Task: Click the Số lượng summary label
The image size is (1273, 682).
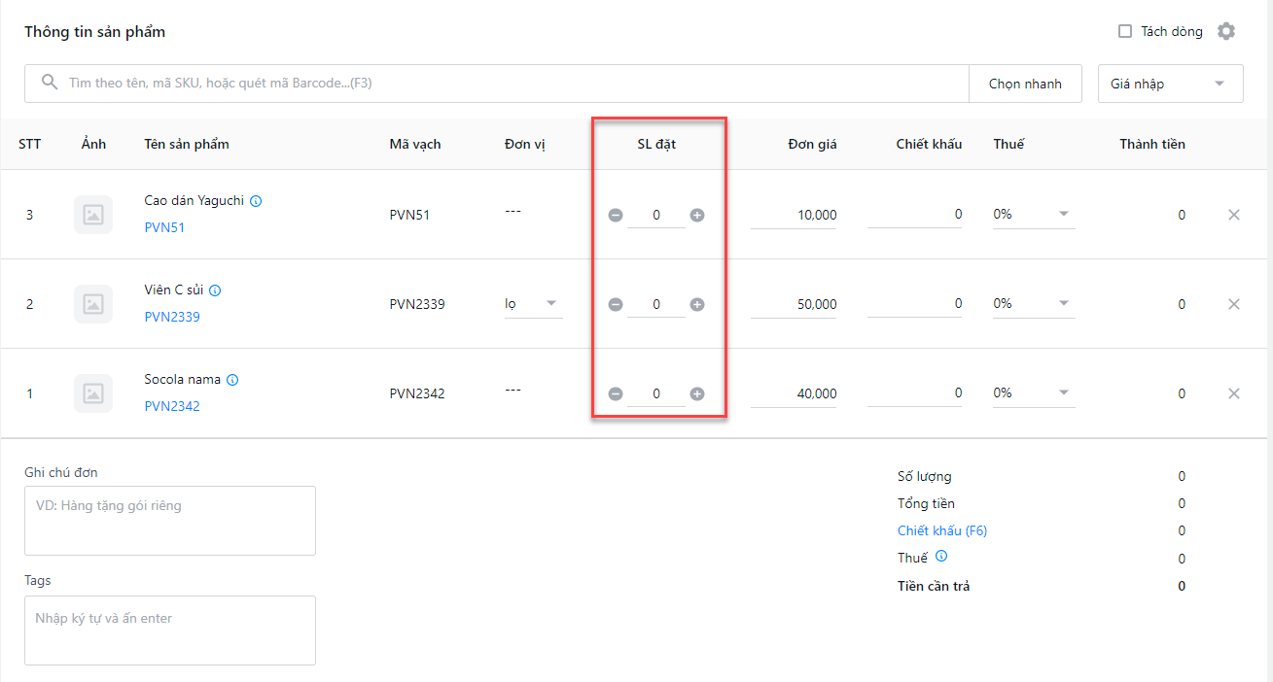Action: [x=924, y=476]
